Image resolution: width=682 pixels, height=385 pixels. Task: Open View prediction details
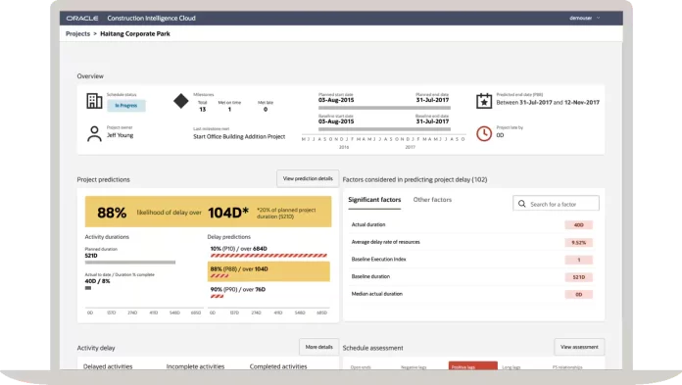coord(308,179)
